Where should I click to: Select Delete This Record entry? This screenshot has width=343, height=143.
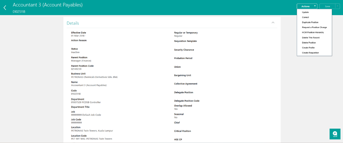coord(311,38)
